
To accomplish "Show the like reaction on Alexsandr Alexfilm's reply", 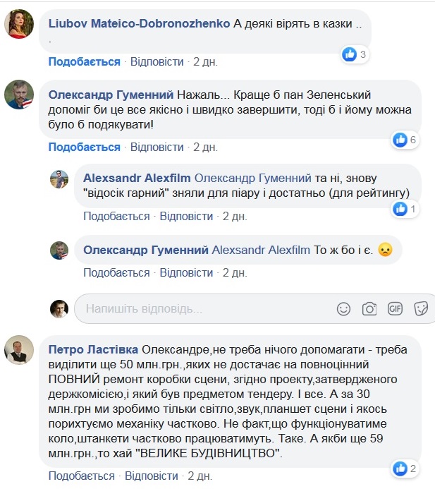I will (x=406, y=209).
